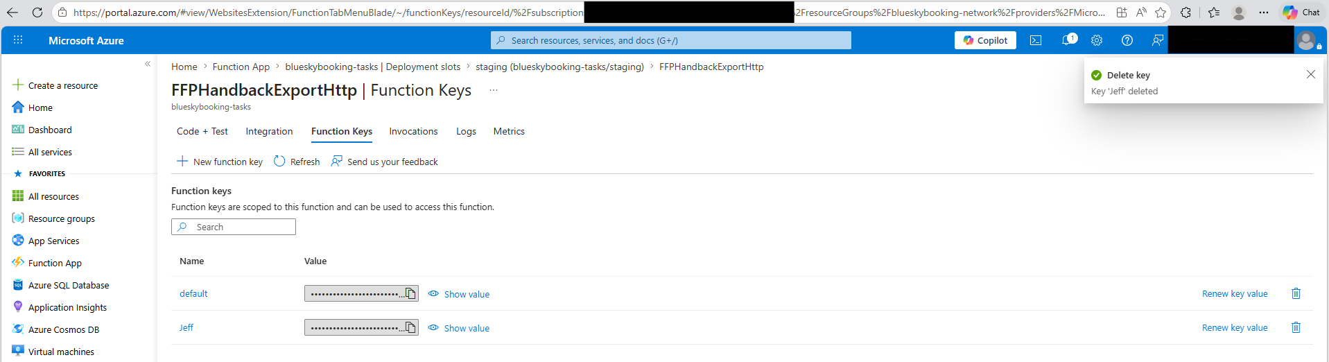
Task: Open browser favorites list
Action: (x=1214, y=12)
